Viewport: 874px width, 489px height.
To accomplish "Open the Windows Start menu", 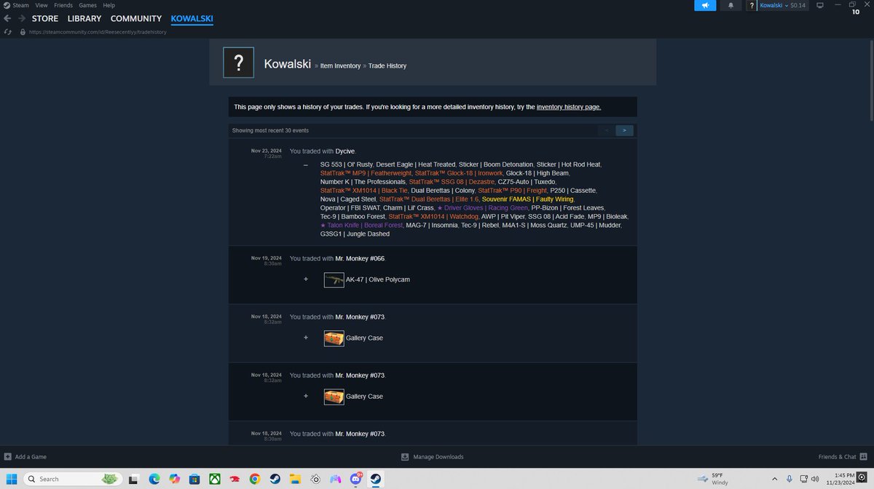I will (11, 479).
